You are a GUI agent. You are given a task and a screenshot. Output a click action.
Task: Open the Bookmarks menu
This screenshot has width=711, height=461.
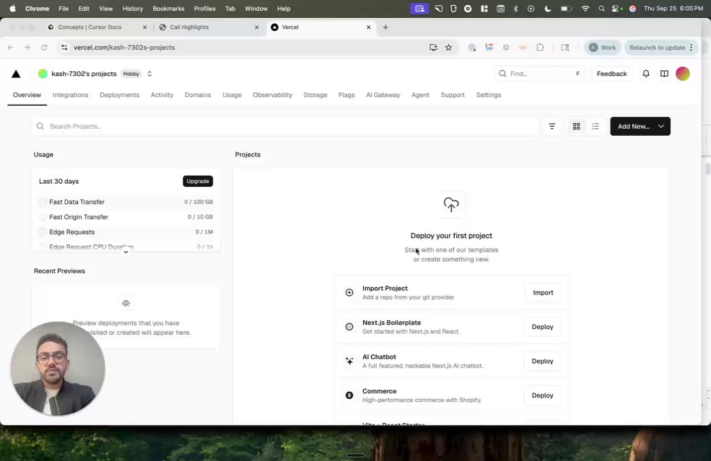click(x=168, y=8)
